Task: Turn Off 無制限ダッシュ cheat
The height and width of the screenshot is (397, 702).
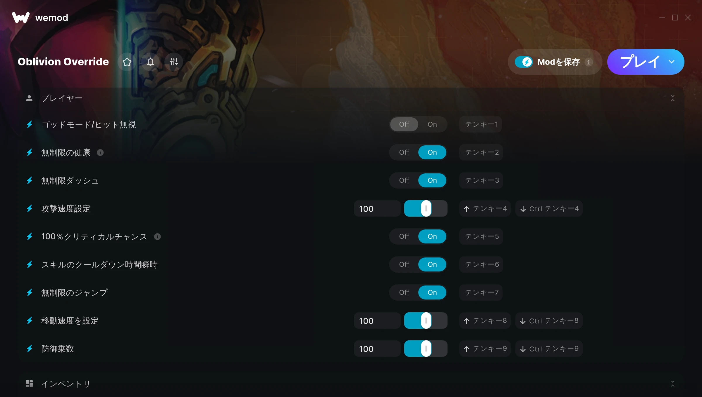Action: (404, 180)
